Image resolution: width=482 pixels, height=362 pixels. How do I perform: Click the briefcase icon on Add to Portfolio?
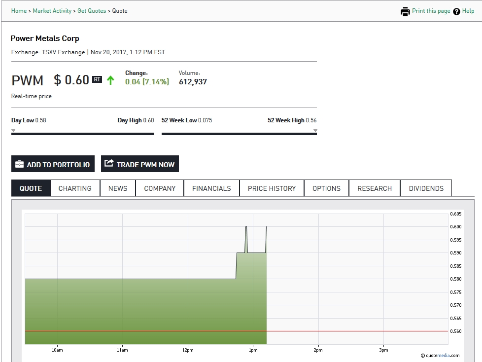pos(20,163)
